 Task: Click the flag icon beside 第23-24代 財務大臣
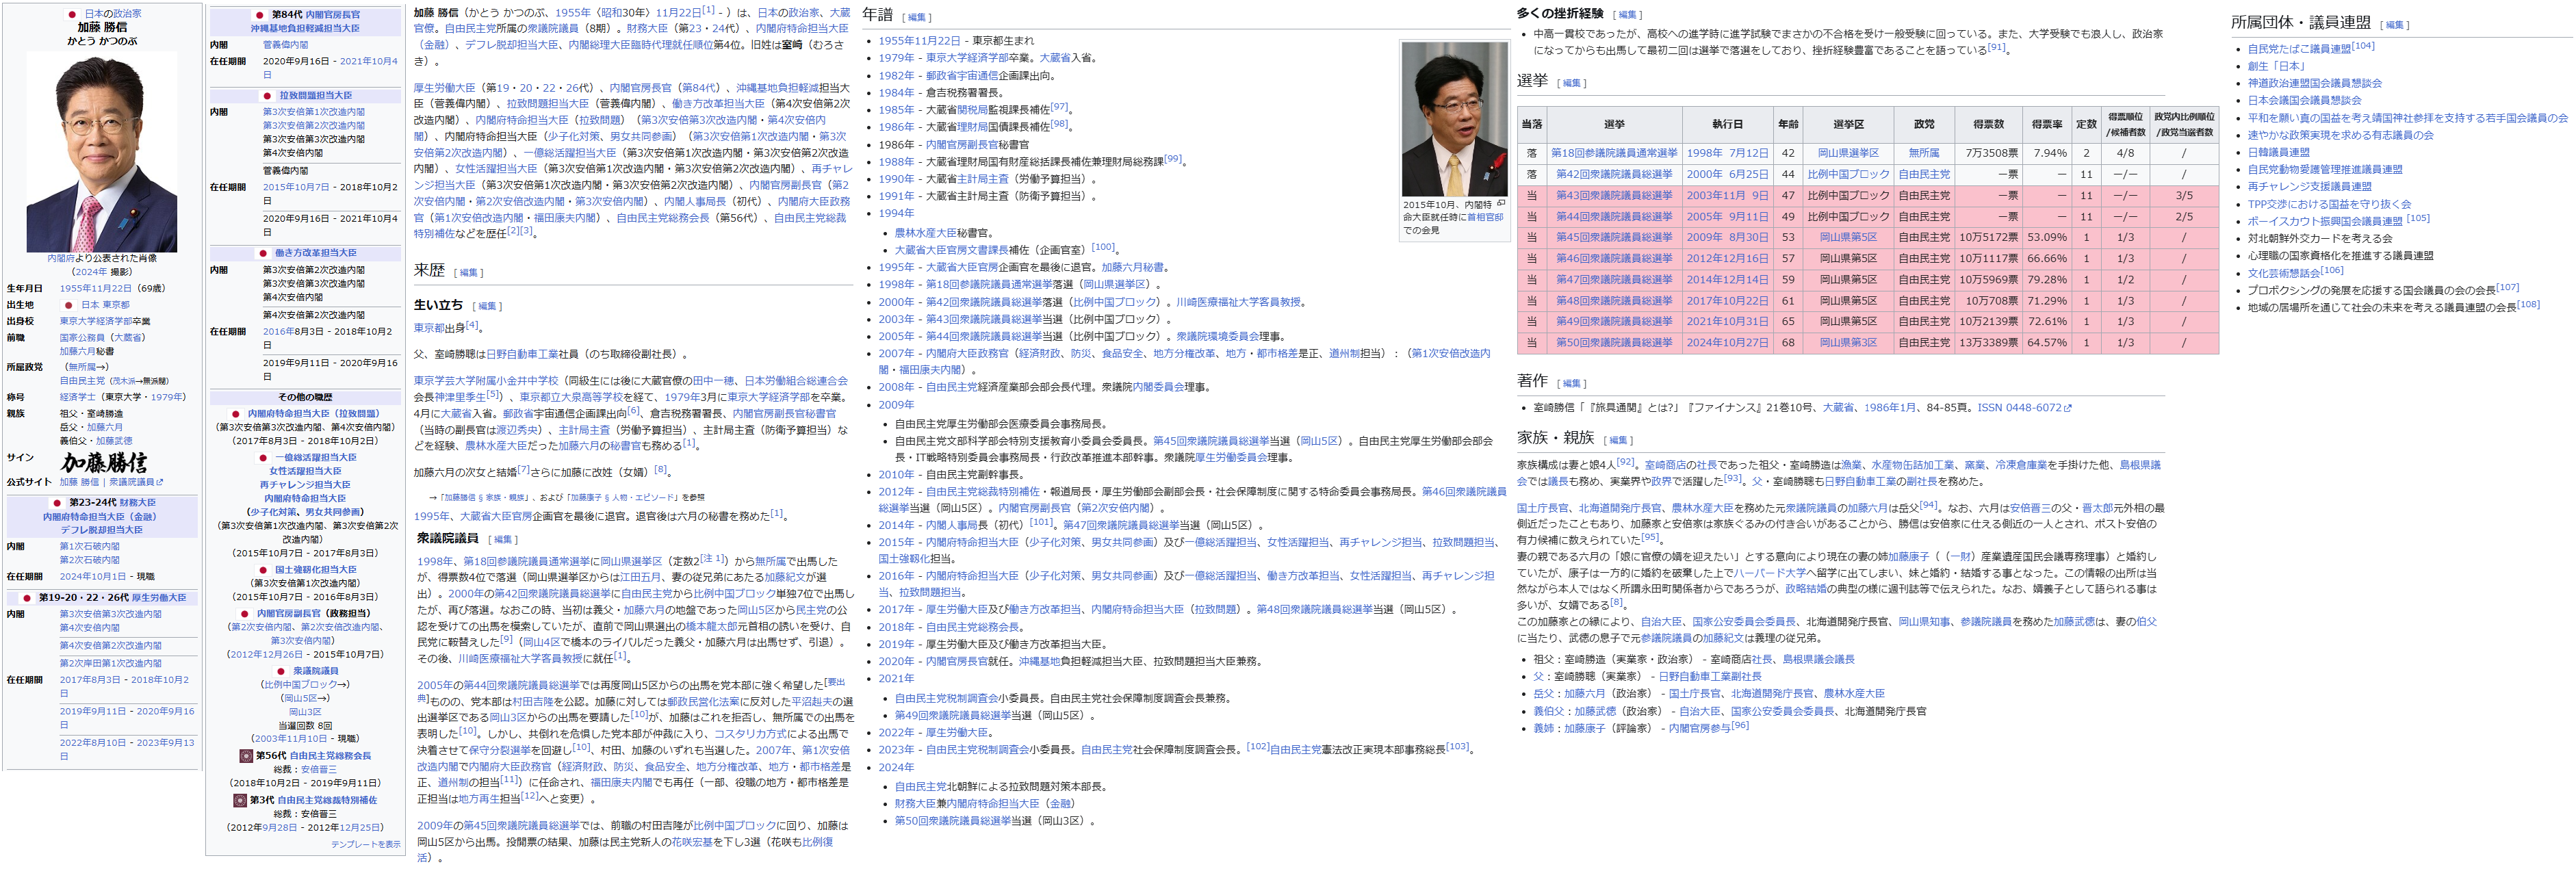(57, 503)
